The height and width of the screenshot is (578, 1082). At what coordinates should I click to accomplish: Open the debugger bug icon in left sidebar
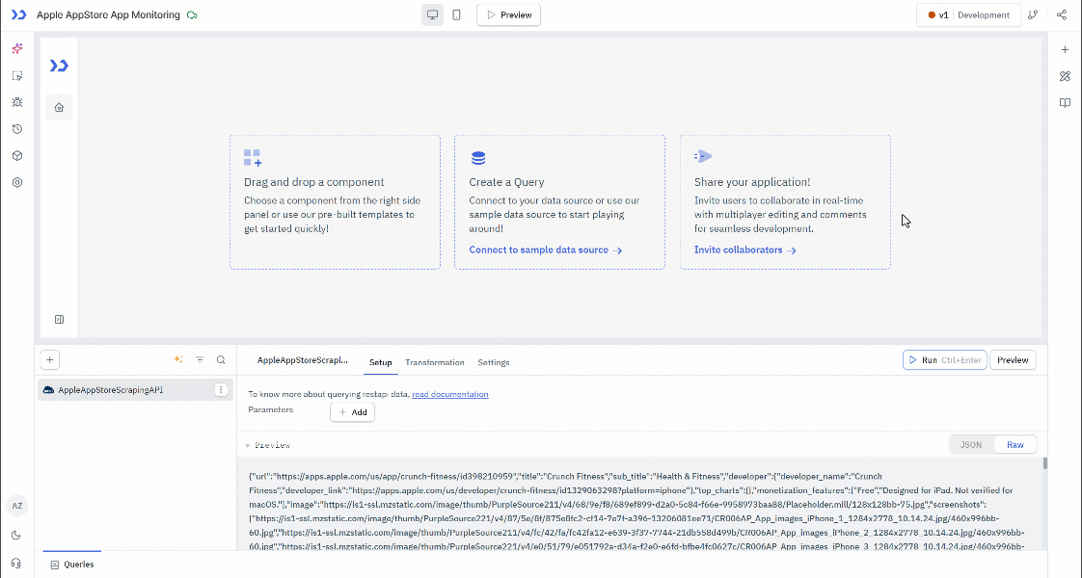coord(17,102)
